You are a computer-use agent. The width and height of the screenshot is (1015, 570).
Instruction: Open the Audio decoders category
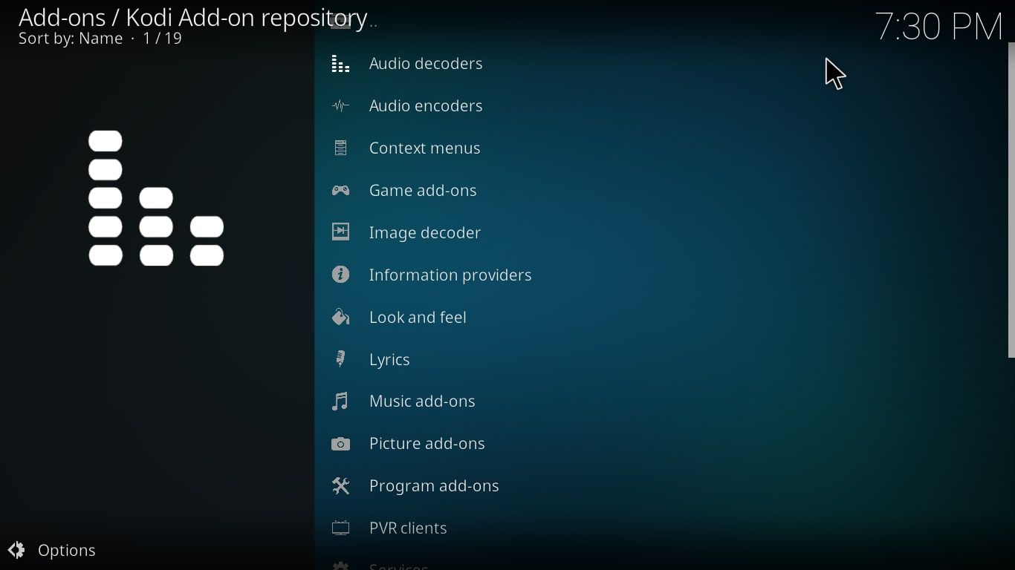[x=661, y=64]
